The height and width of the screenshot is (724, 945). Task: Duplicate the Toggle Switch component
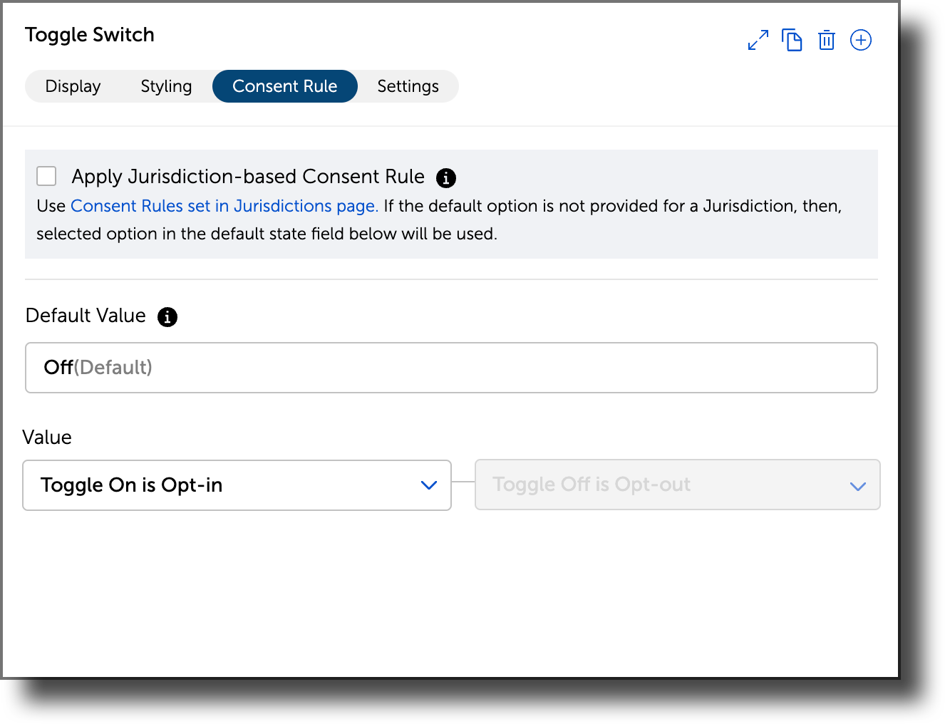792,40
